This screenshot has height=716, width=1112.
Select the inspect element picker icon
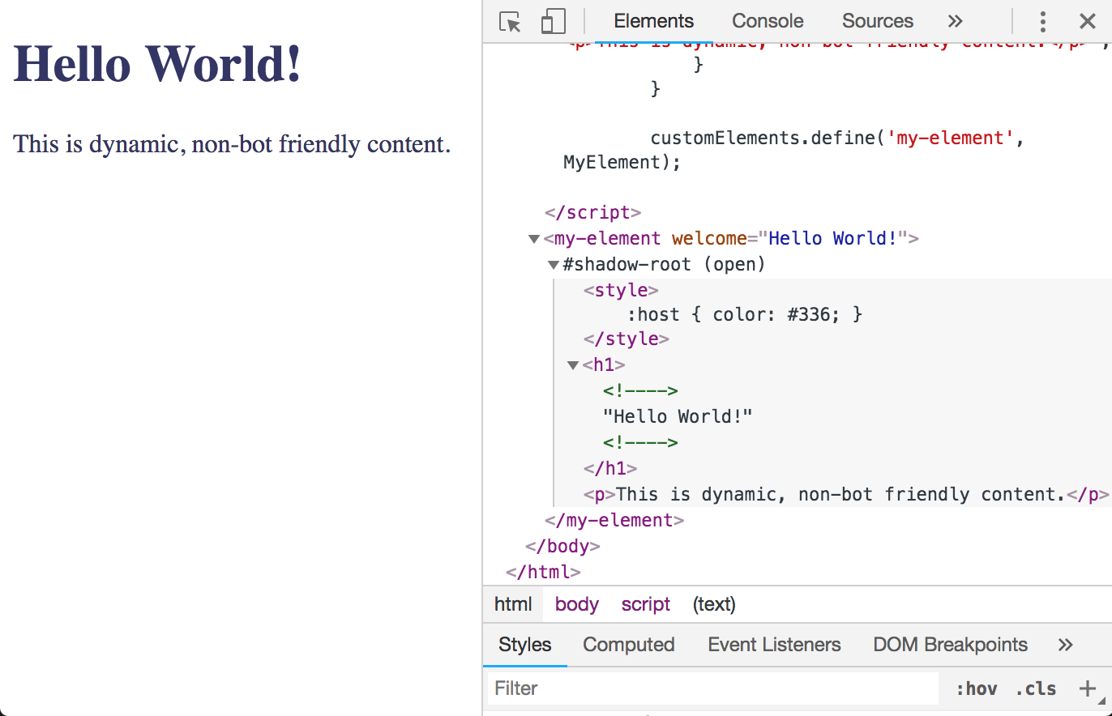click(x=509, y=22)
